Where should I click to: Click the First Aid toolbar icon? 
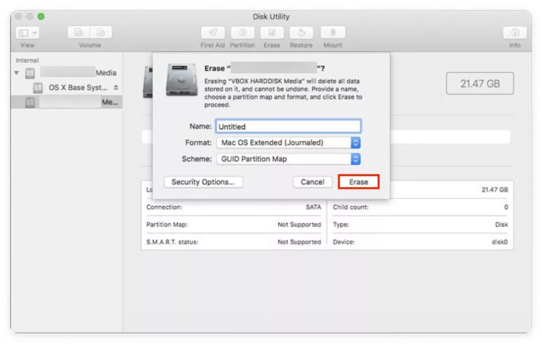[213, 33]
